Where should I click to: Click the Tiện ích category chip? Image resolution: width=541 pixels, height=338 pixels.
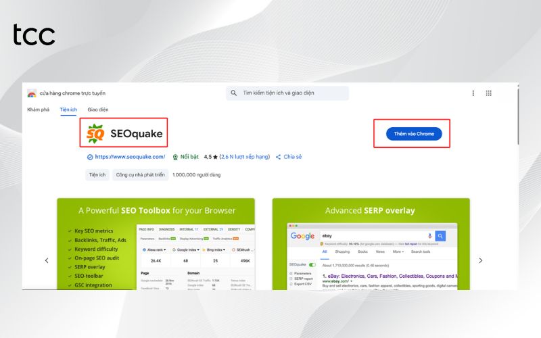pos(97,175)
